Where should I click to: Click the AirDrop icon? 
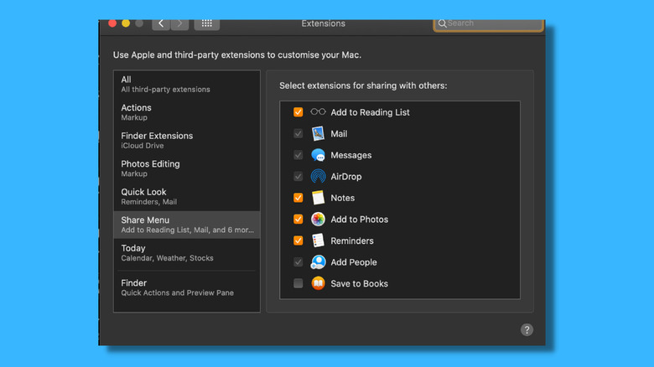[318, 177]
